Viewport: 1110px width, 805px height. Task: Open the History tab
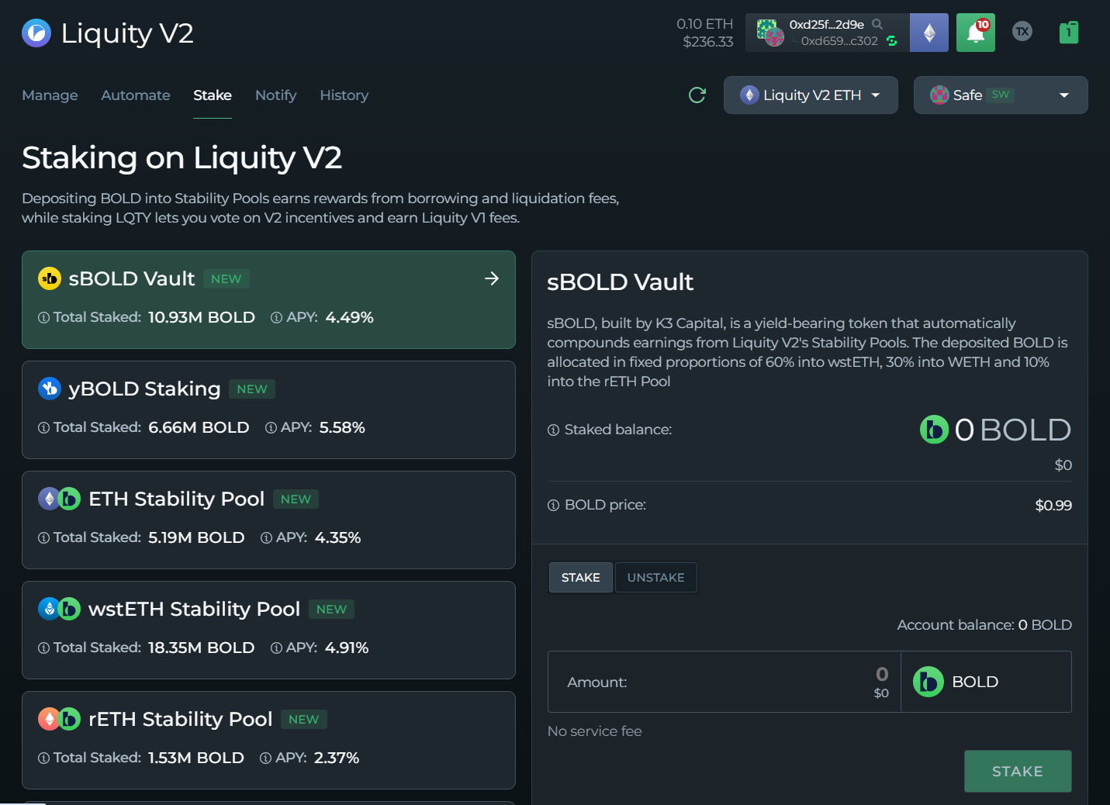click(x=344, y=95)
